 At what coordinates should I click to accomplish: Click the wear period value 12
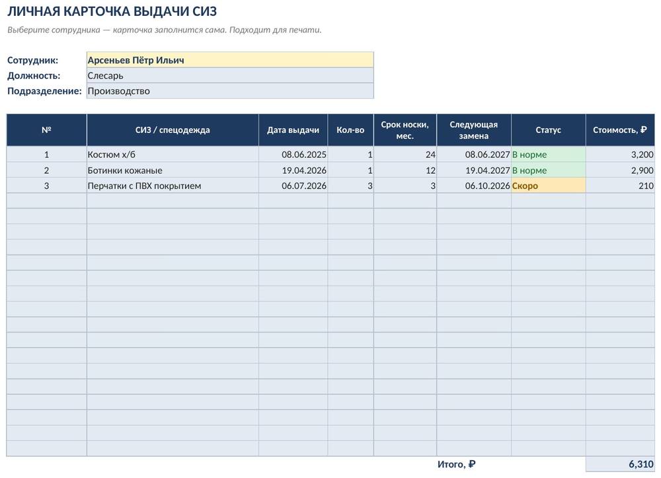[405, 170]
